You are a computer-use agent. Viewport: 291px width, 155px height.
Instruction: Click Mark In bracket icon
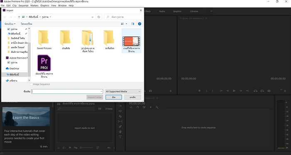206,91
